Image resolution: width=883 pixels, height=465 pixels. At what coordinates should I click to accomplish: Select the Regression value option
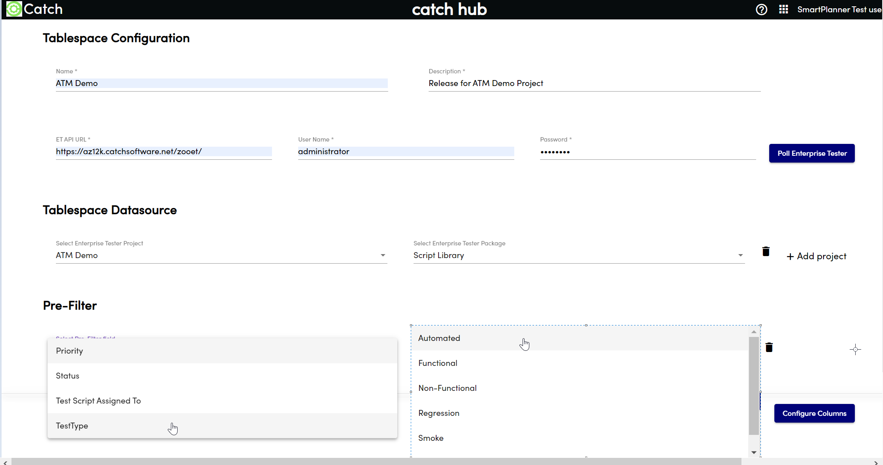(439, 413)
